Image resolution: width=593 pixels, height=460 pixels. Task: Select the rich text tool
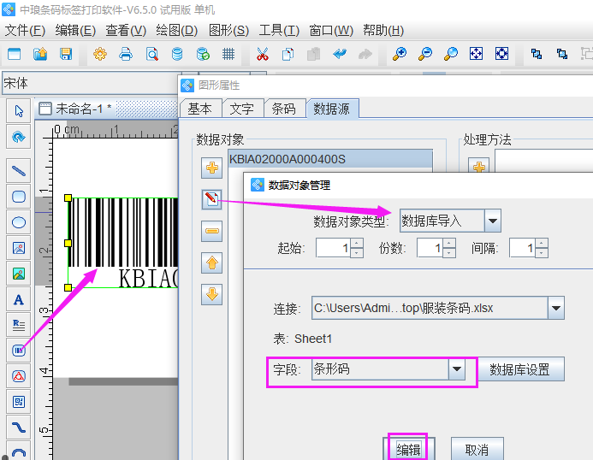[x=19, y=325]
